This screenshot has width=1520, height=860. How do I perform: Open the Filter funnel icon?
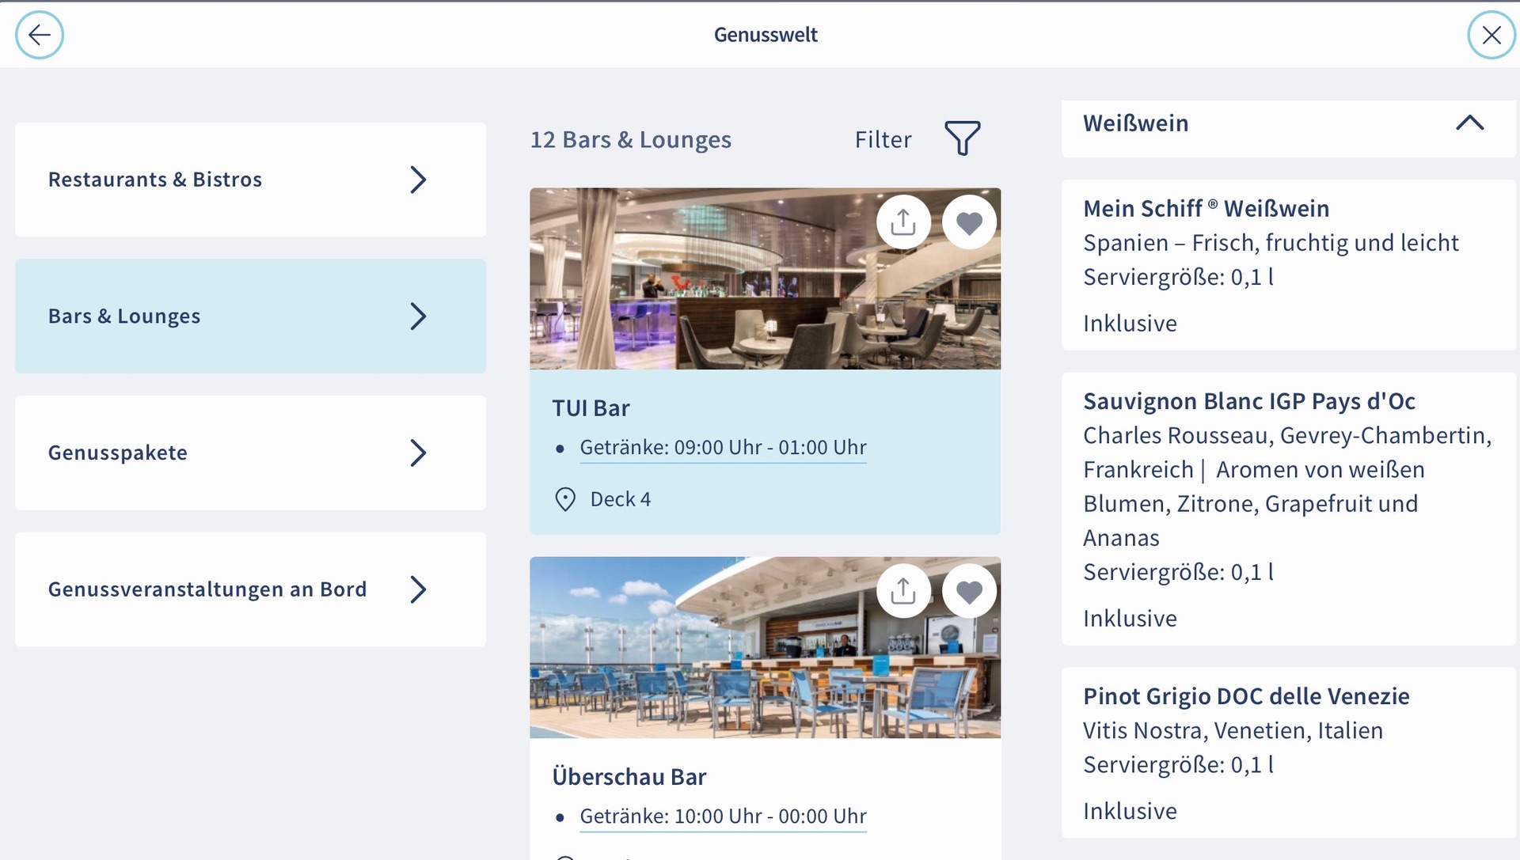pos(962,138)
